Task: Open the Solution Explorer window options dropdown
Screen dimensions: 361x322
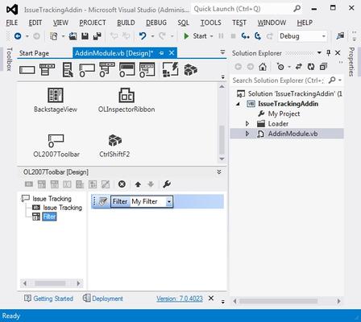Action: coord(319,52)
